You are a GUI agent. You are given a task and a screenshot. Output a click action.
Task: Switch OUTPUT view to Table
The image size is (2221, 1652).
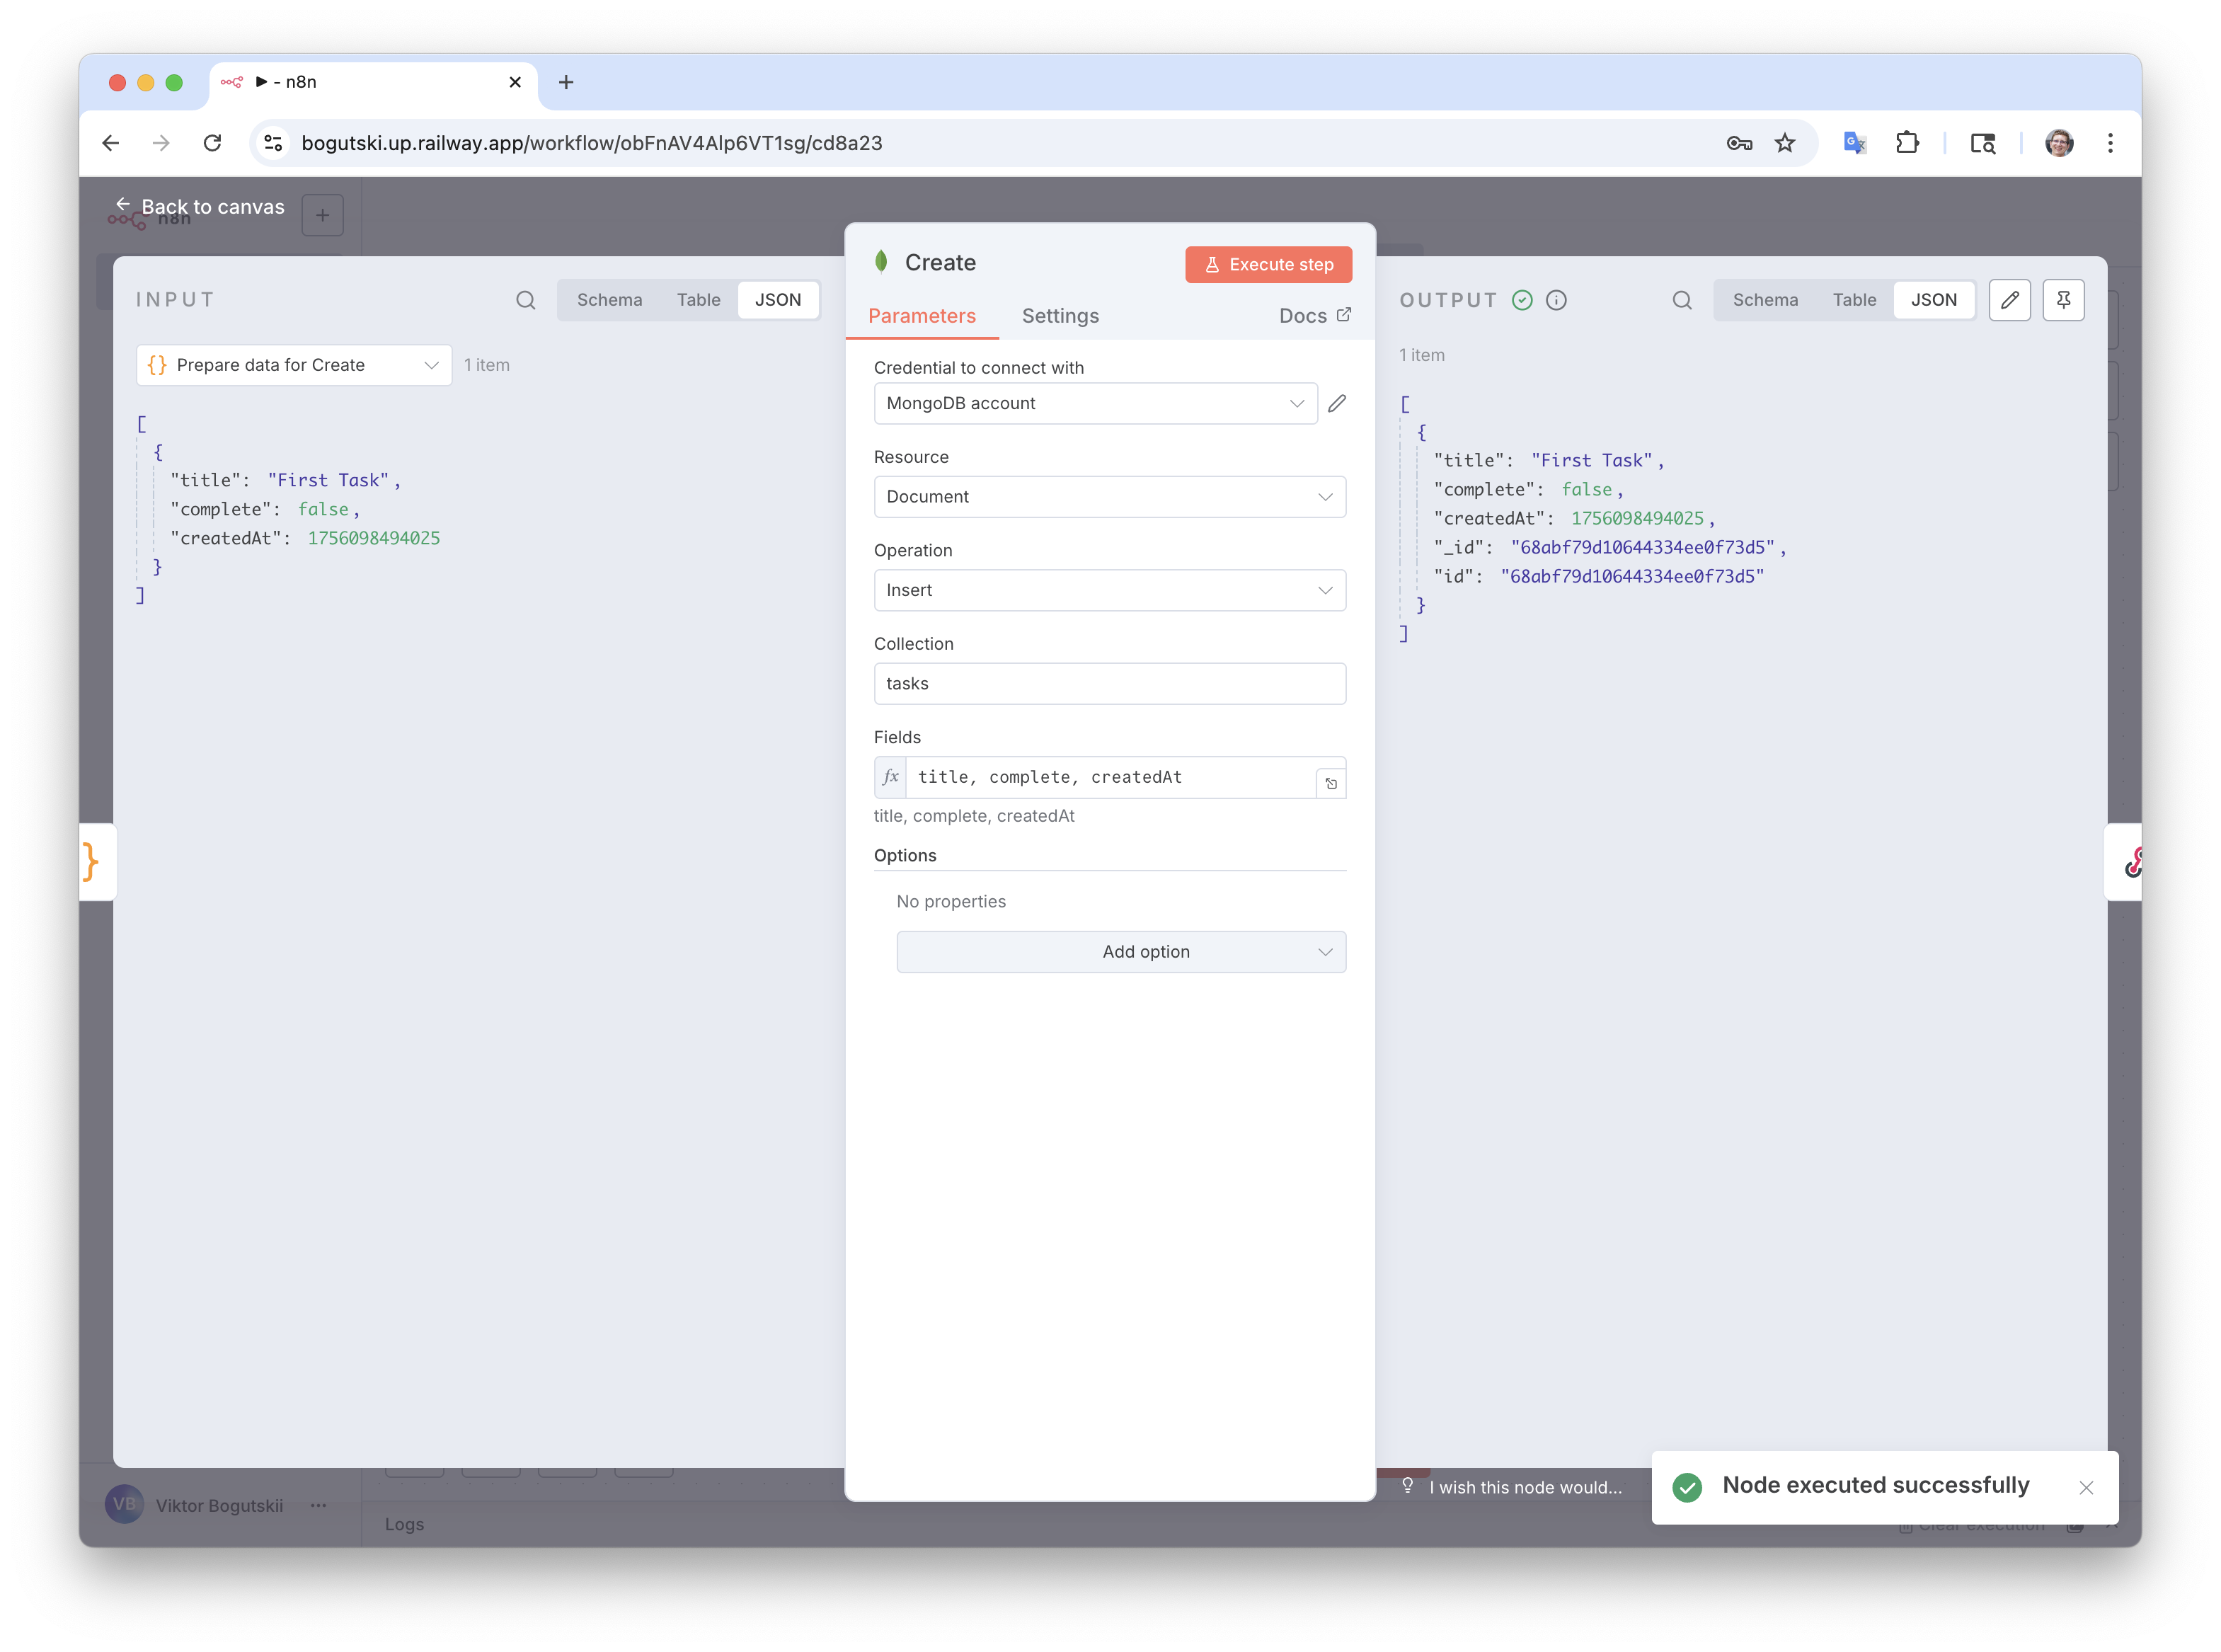(x=1854, y=300)
